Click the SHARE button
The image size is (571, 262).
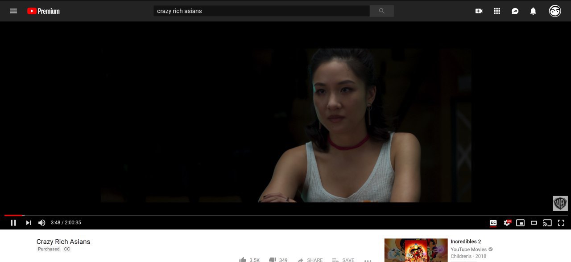[x=310, y=260]
